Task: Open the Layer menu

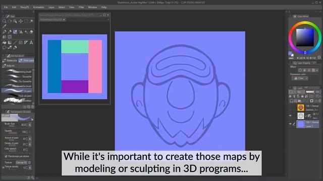Action: (51, 7)
